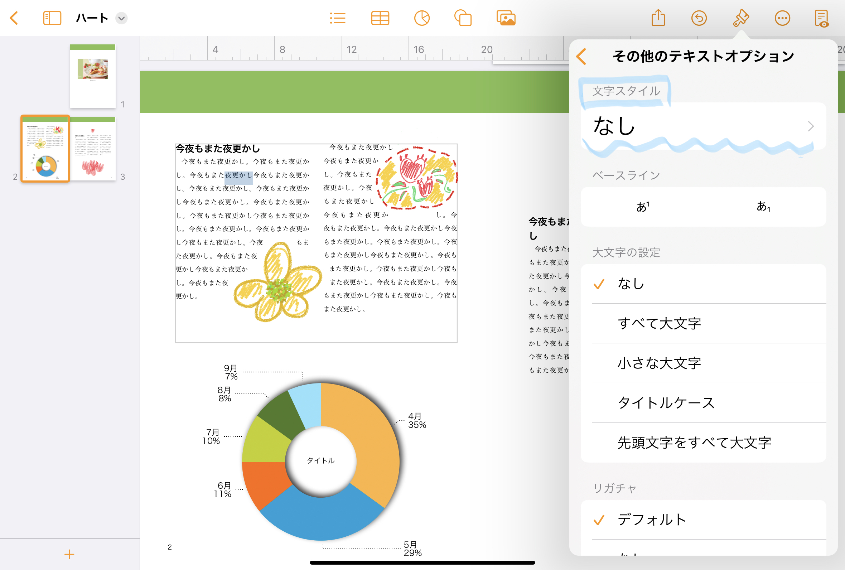Open the text list insert icon

[x=337, y=18]
